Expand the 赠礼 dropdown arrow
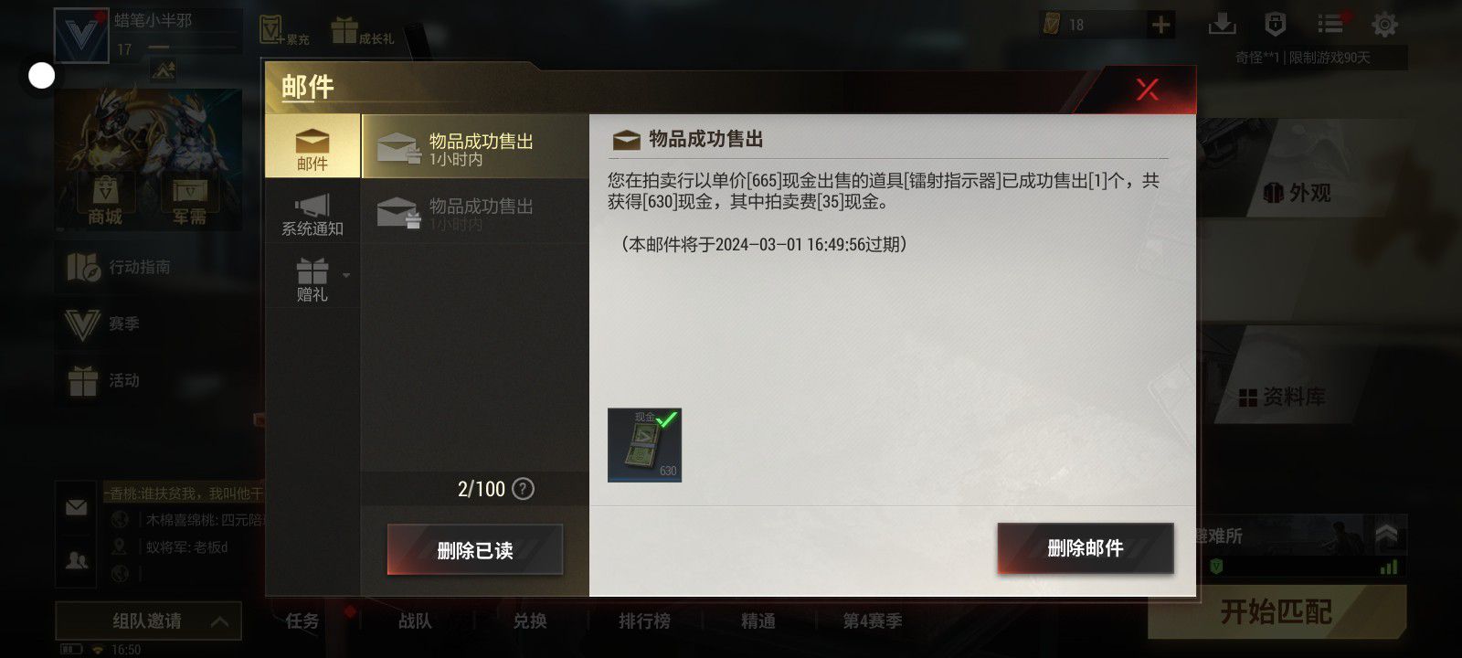This screenshot has width=1462, height=658. [x=346, y=274]
